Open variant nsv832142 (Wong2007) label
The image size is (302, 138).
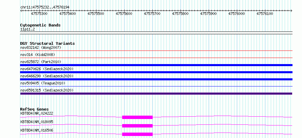point(41,47)
